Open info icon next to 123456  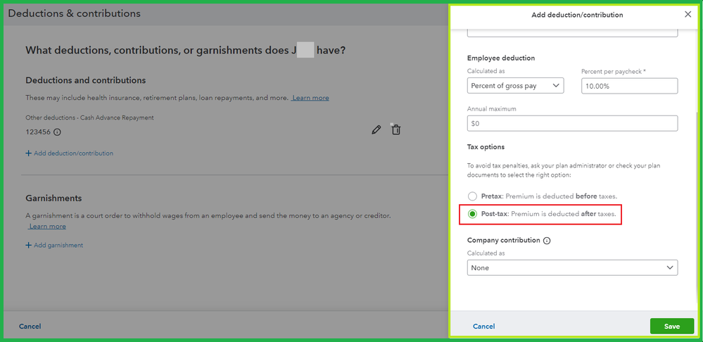(x=58, y=132)
